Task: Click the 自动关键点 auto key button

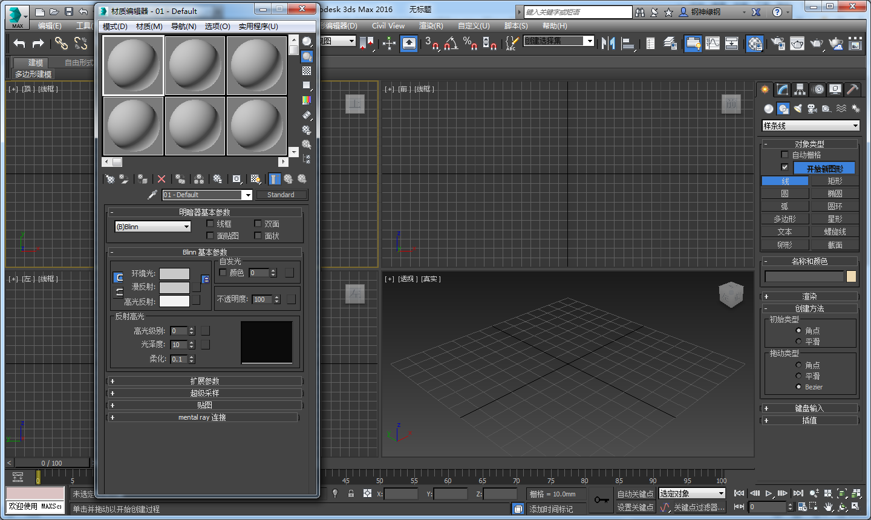Action: tap(635, 494)
